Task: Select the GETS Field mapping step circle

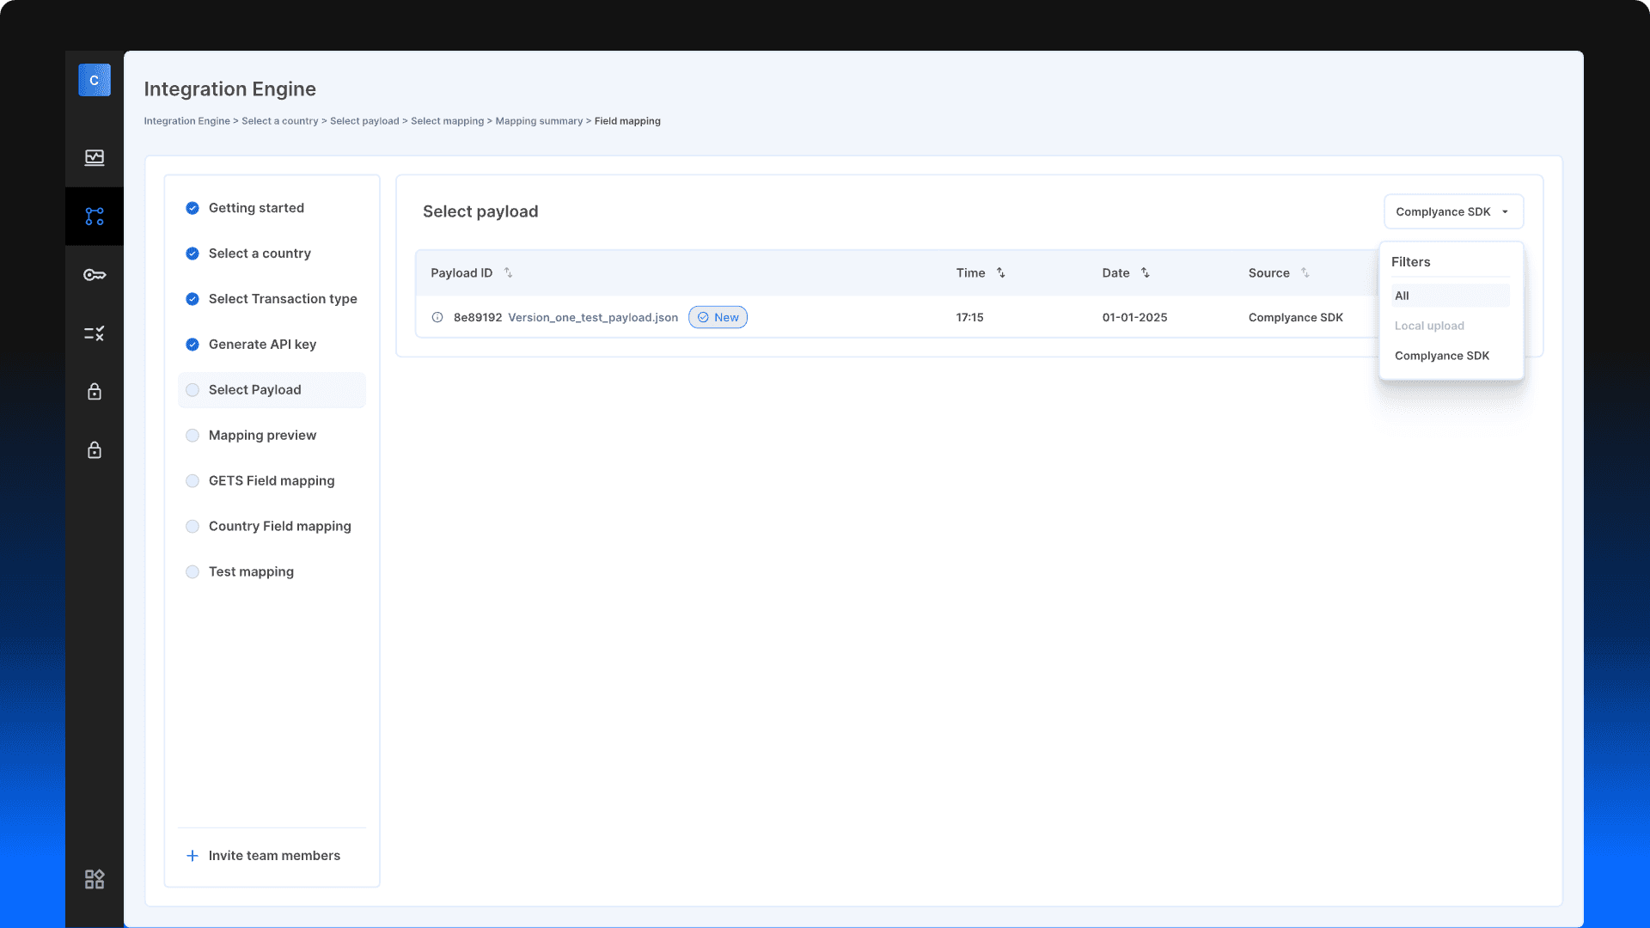Action: tap(192, 481)
